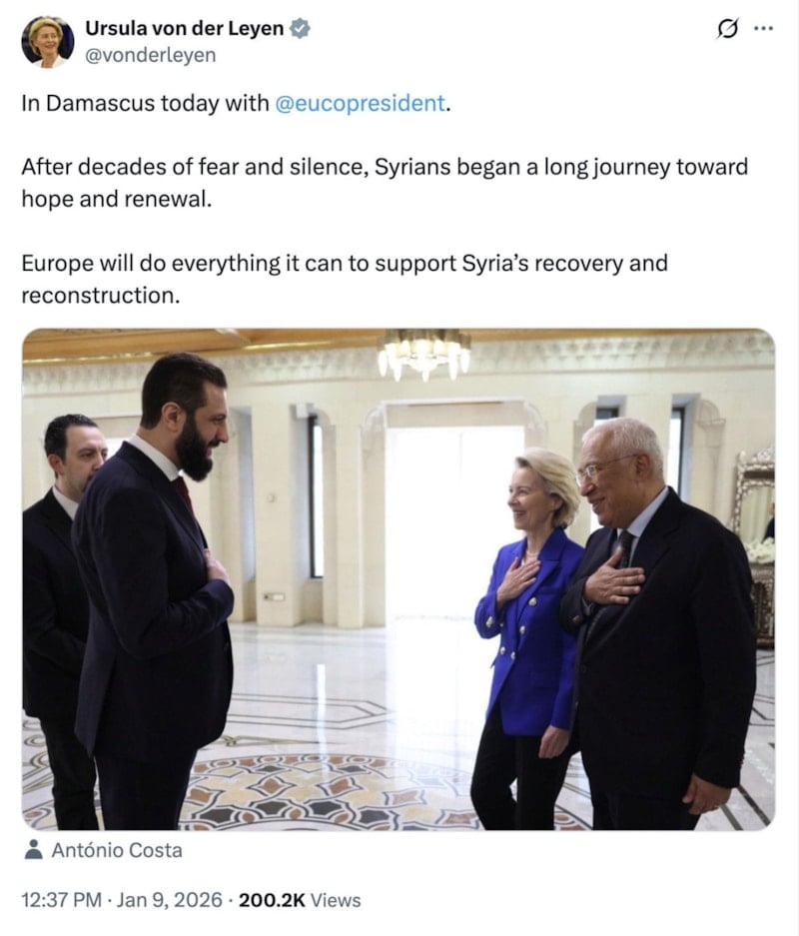The image size is (799, 936).
Task: Open the tagged António Costa label
Action: pos(117,850)
